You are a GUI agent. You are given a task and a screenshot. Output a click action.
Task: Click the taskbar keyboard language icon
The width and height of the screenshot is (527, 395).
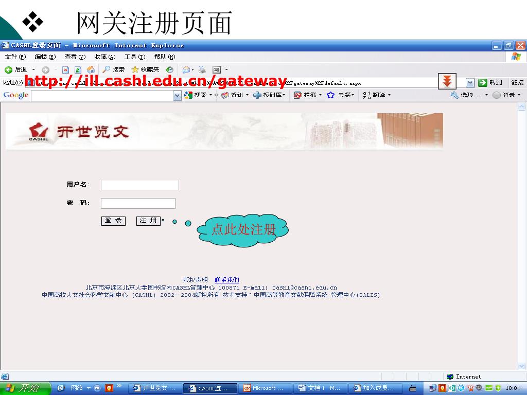[x=413, y=389]
